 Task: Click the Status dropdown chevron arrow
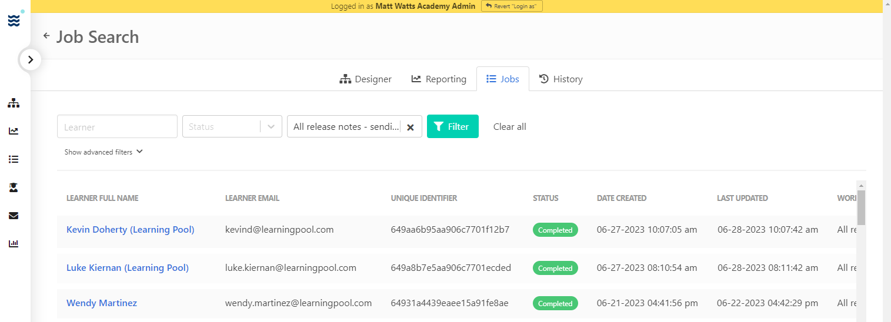(271, 126)
